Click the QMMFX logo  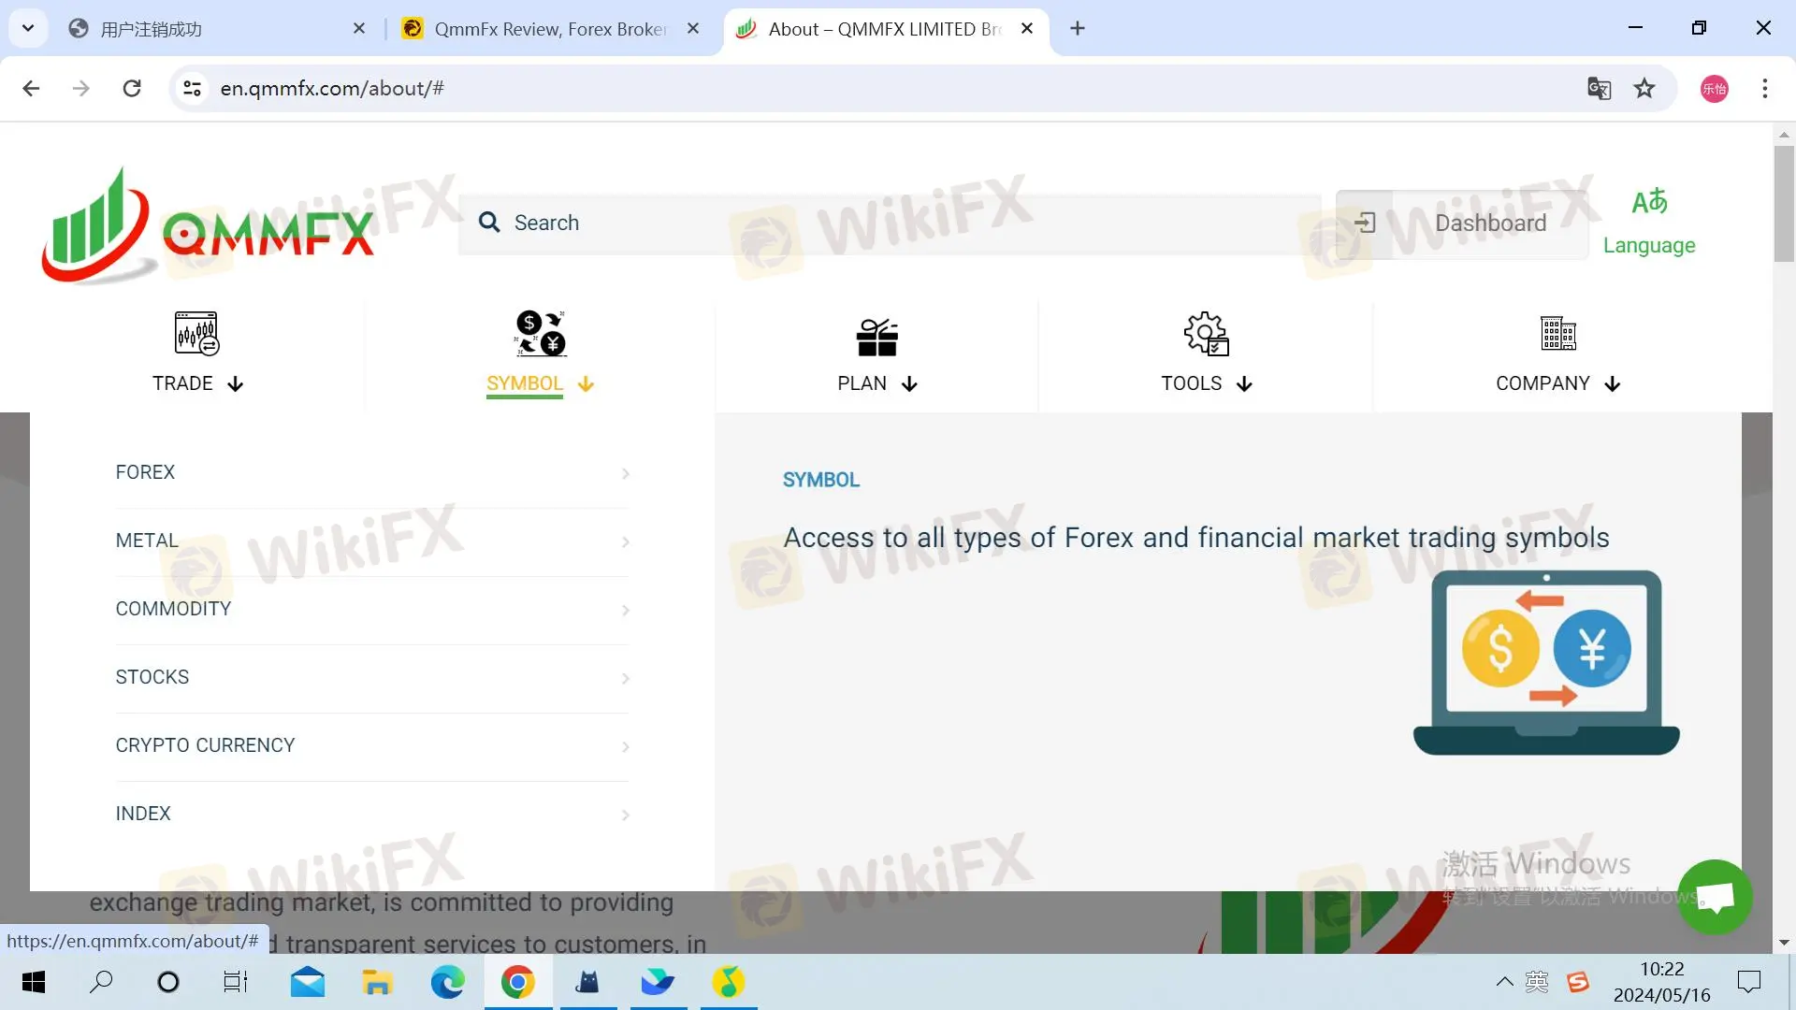point(208,224)
